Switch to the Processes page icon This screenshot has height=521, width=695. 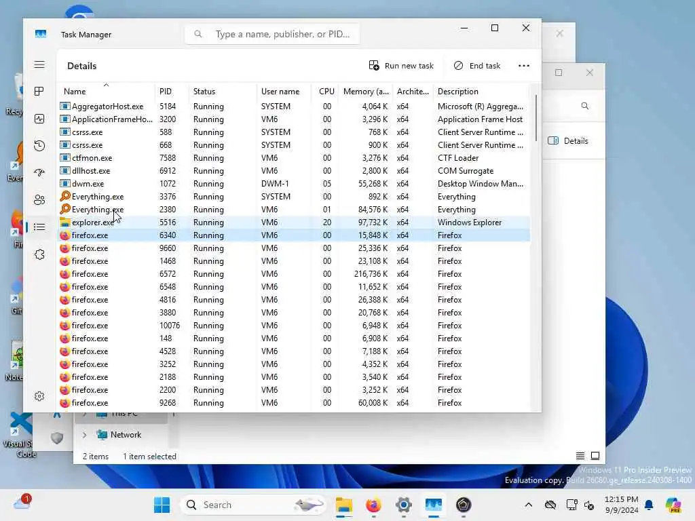pos(39,92)
